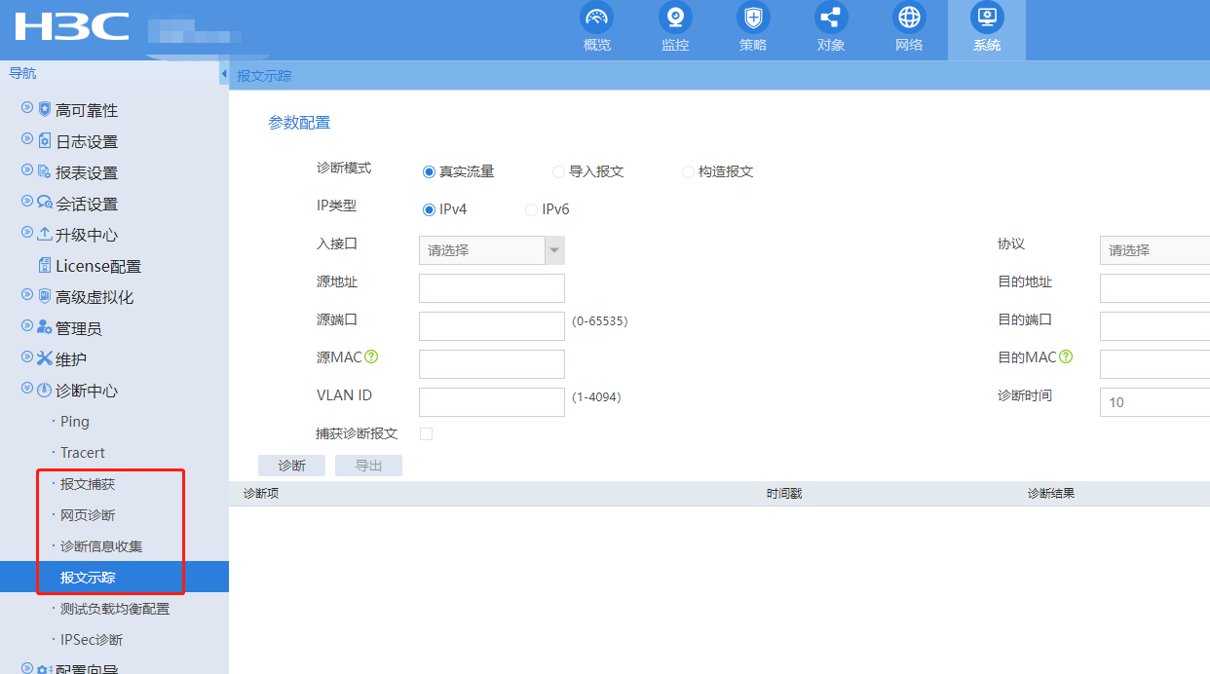This screenshot has height=674, width=1210.
Task: Collapse the 诊断中心 tree arrow
Action: coord(27,389)
